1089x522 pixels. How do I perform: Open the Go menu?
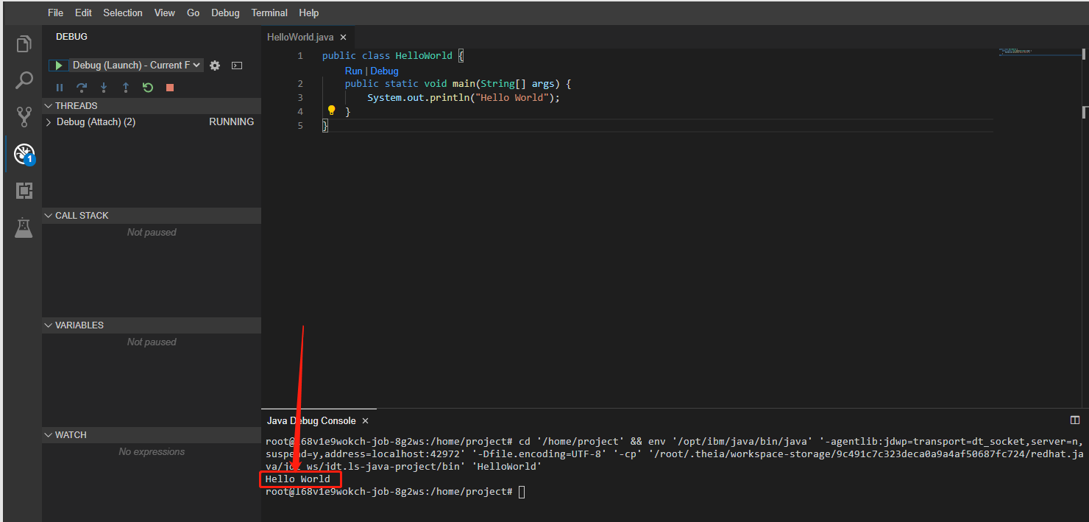pyautogui.click(x=193, y=13)
